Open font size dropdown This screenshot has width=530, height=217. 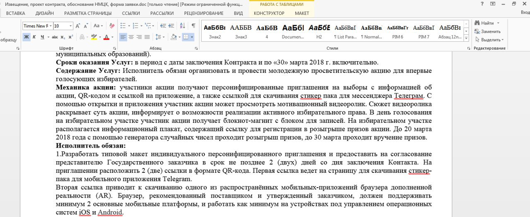[71, 26]
